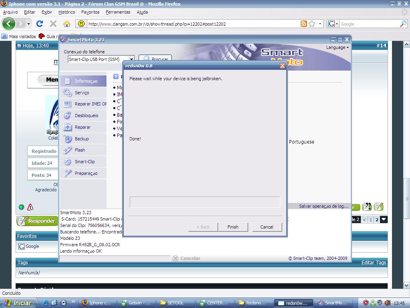Image resolution: width=410 pixels, height=308 pixels.
Task: Choose the Reparar medical-kit icon
Action: coord(67,127)
